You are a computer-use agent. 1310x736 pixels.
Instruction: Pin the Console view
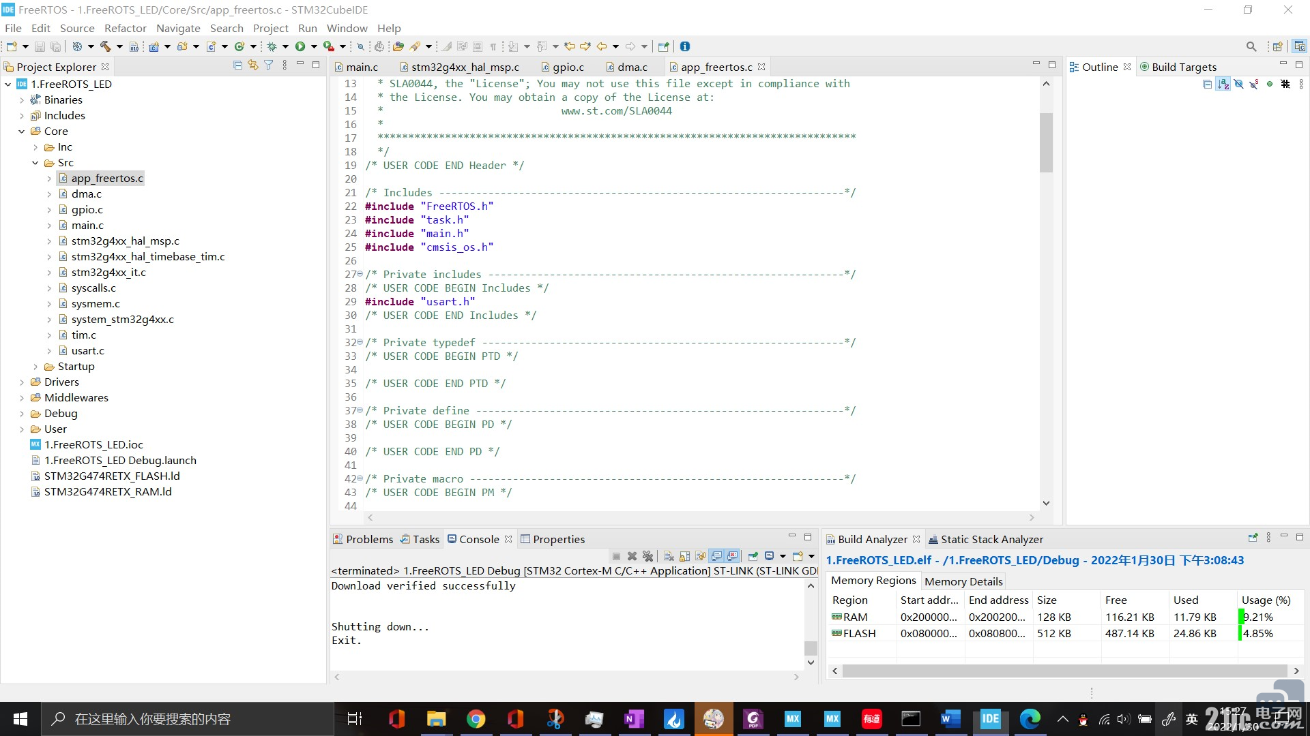pos(753,556)
